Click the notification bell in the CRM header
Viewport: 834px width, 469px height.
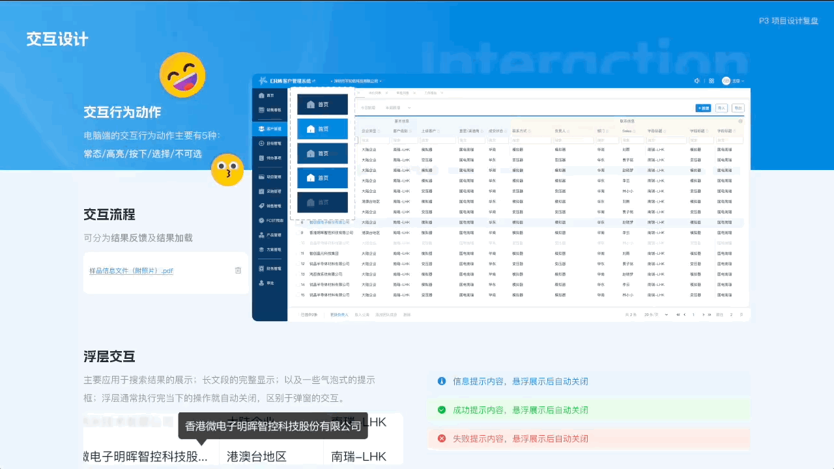(697, 81)
